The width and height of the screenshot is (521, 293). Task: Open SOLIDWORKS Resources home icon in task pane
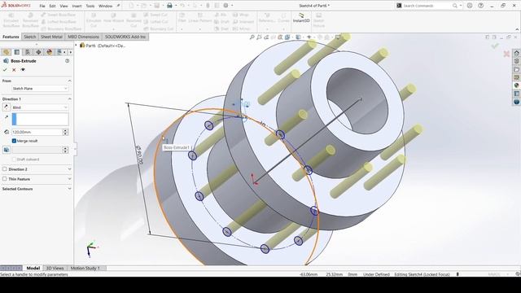pyautogui.click(x=516, y=53)
